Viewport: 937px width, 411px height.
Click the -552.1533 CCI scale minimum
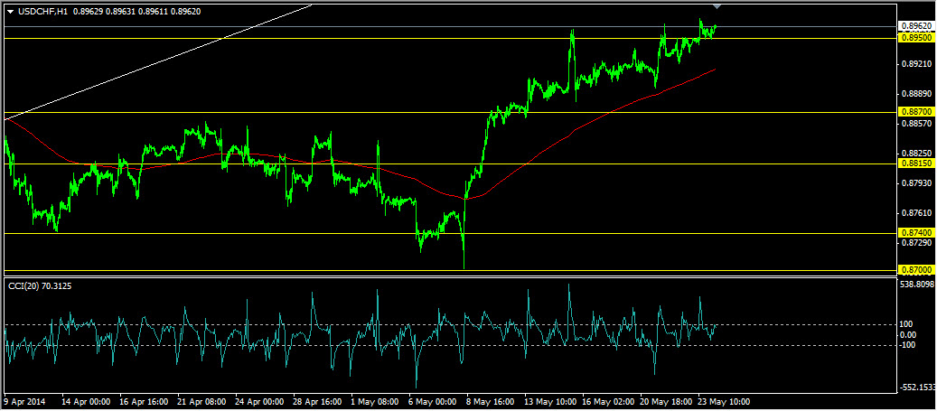click(917, 388)
